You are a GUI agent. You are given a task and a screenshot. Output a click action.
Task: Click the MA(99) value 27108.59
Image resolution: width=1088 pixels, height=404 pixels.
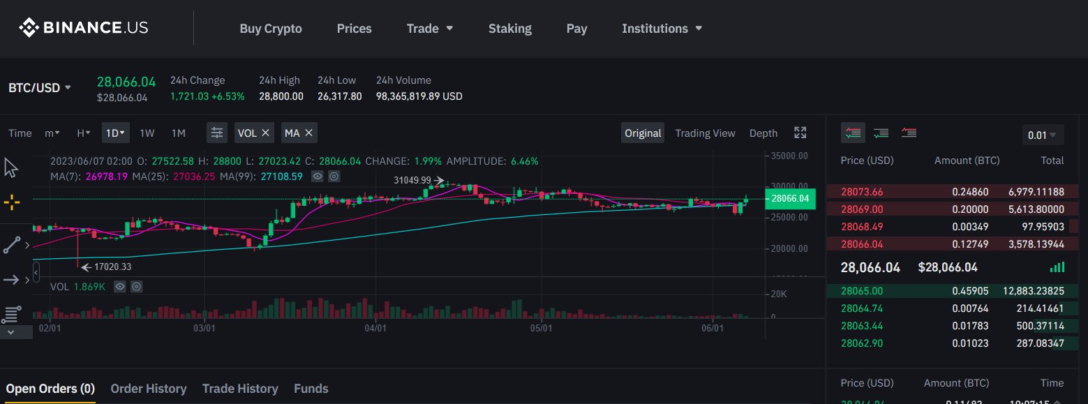pos(281,177)
